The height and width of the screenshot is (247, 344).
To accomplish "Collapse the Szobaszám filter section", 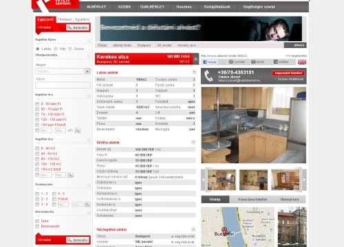I will 89,185.
